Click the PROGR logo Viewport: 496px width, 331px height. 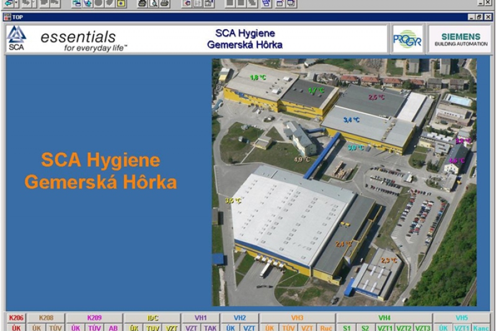click(407, 39)
